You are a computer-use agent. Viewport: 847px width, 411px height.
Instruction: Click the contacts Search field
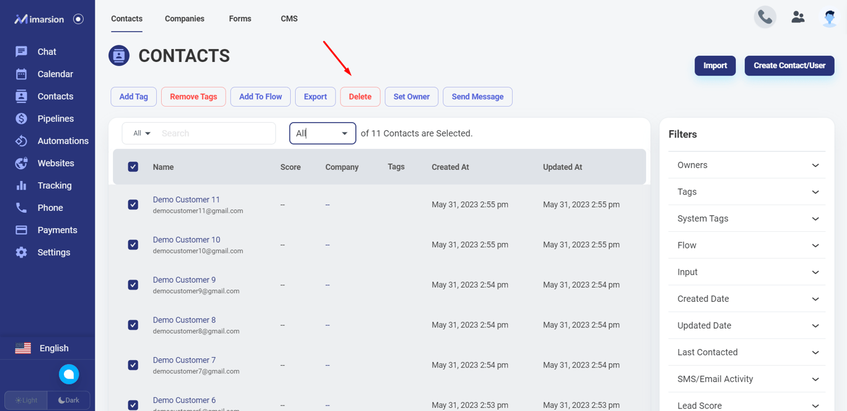[x=214, y=133]
